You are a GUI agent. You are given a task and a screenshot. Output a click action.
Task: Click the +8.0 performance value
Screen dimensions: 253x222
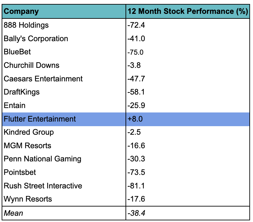click(x=134, y=119)
